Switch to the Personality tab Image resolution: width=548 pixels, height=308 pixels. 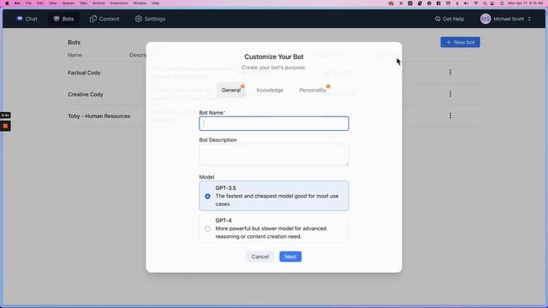click(x=313, y=90)
